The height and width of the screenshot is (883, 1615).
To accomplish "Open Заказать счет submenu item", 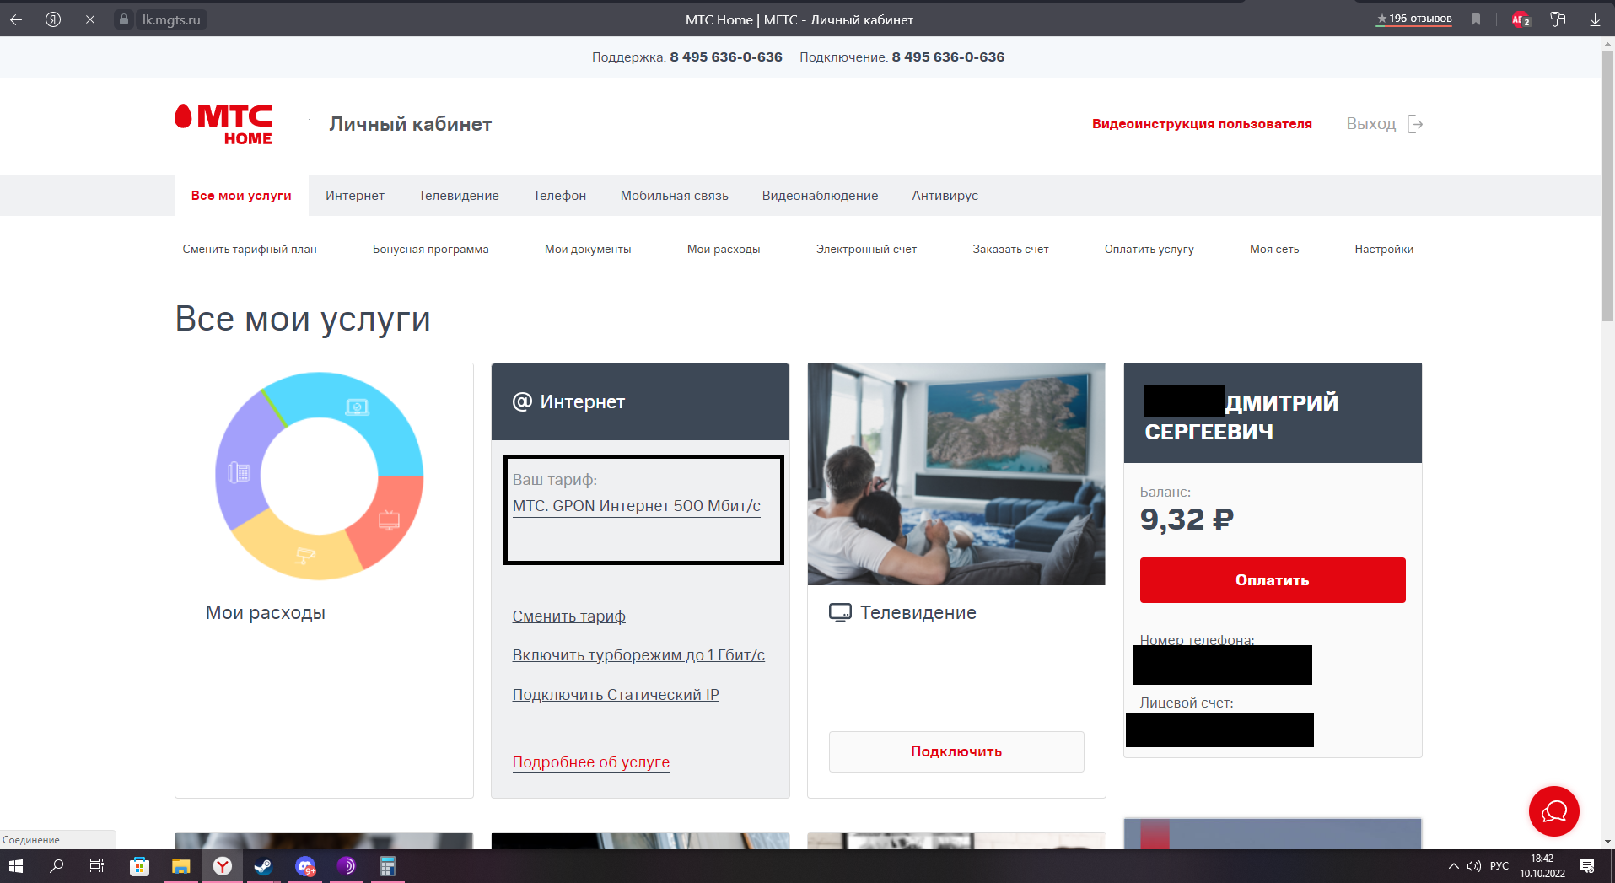I will click(x=1010, y=249).
